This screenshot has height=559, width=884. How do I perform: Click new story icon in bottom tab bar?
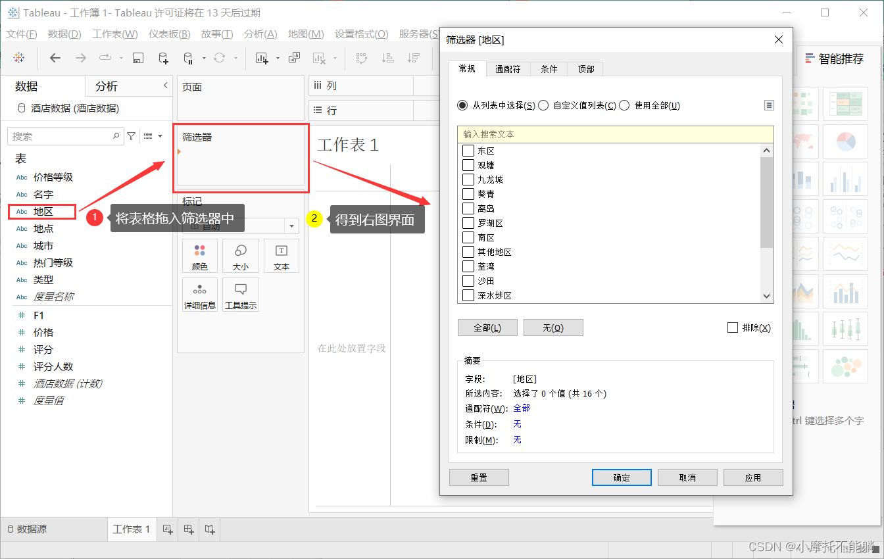pyautogui.click(x=210, y=529)
